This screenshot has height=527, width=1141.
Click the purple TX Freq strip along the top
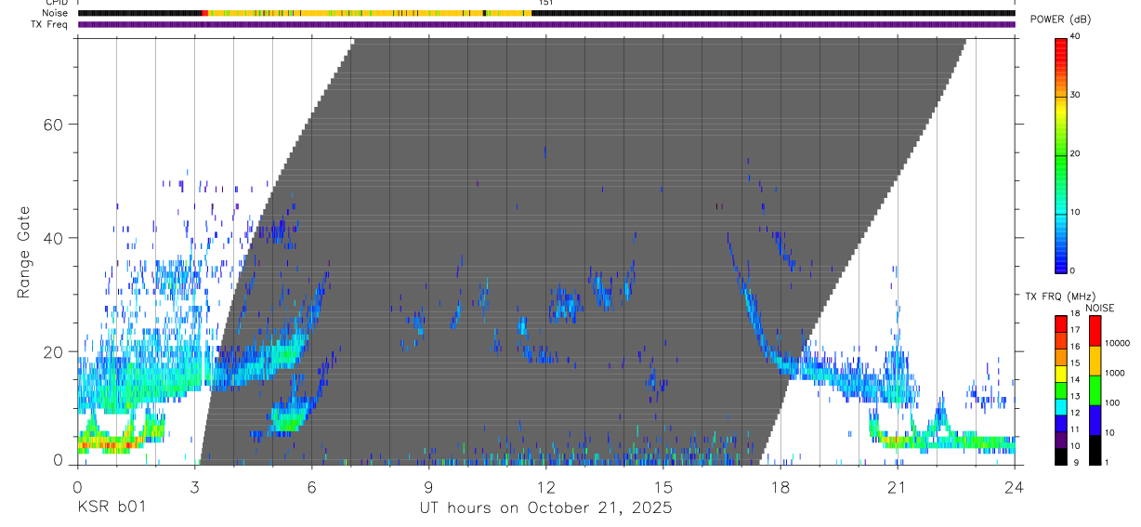point(546,24)
